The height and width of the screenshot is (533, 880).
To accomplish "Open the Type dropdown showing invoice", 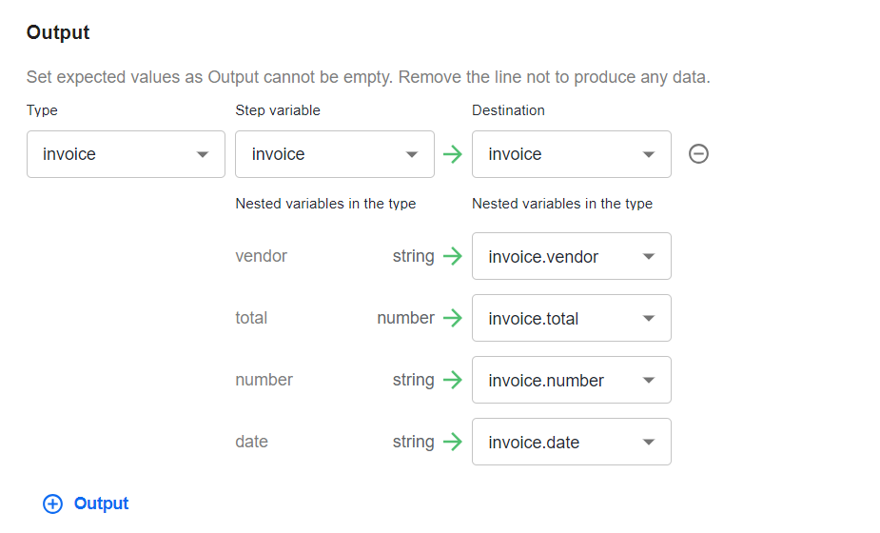I will (126, 154).
